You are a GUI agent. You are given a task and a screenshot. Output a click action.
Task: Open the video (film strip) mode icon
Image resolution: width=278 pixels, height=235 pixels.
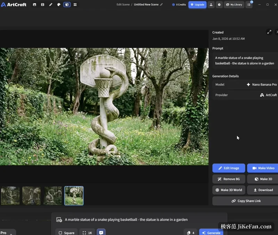tap(42, 5)
